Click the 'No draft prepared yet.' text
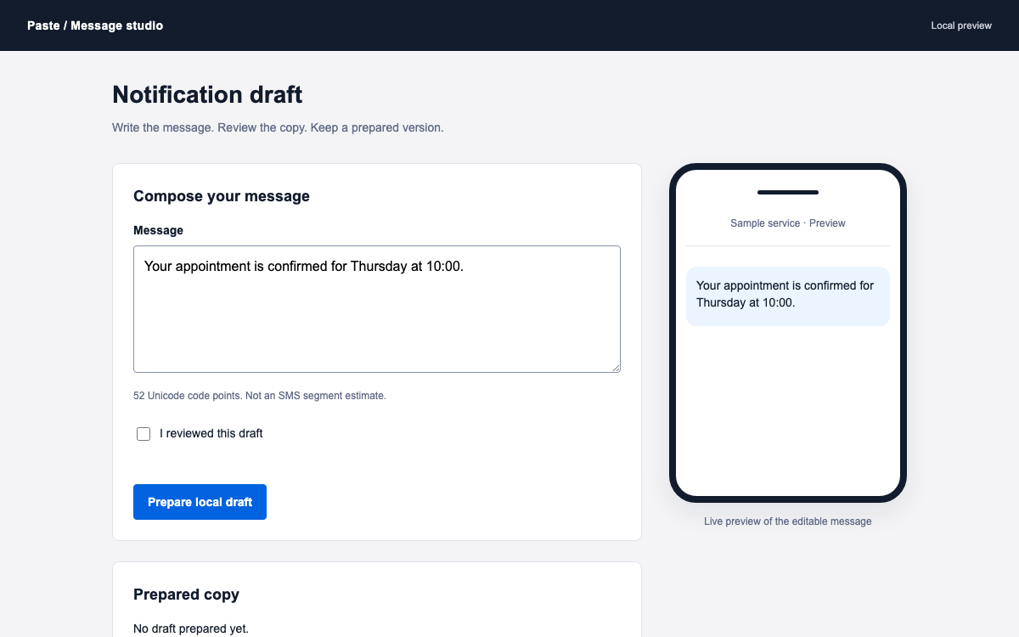Screen dimensions: 1019x637 (x=191, y=629)
